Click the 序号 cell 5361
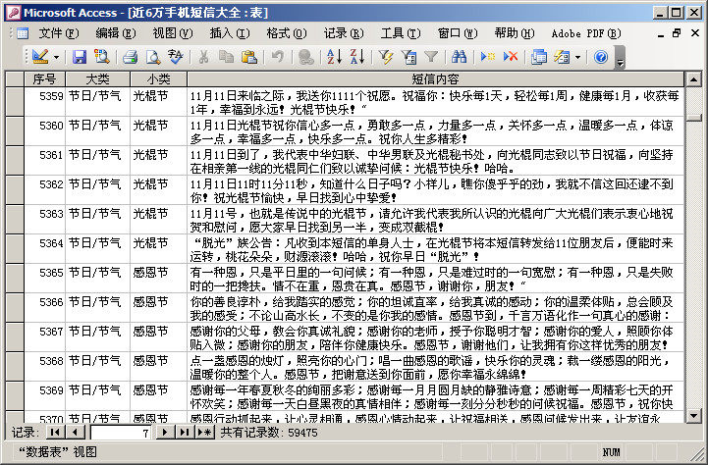This screenshot has height=465, width=708. (45, 161)
